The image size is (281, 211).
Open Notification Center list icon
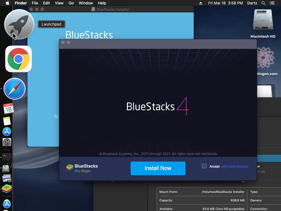click(272, 3)
